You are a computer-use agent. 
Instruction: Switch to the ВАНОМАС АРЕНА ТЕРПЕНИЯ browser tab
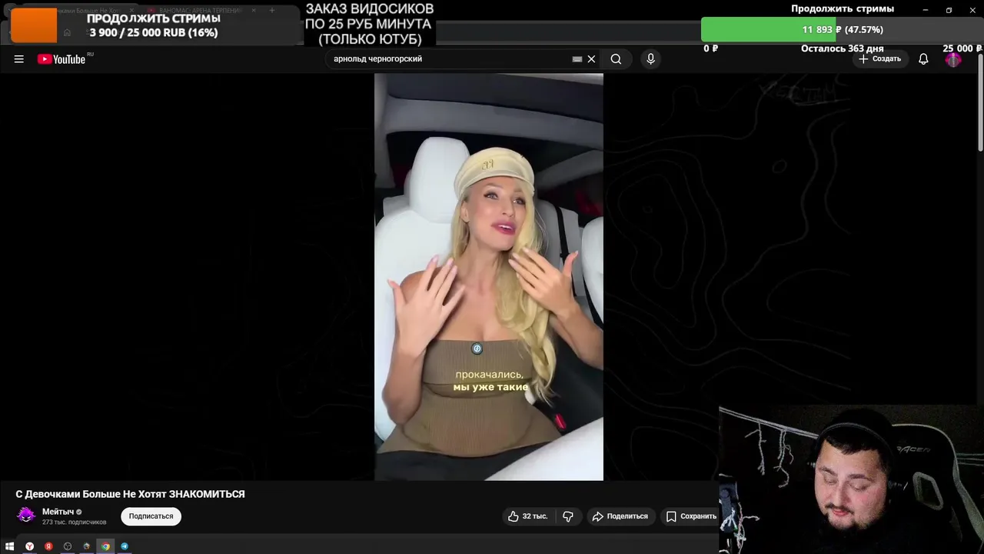tap(199, 11)
